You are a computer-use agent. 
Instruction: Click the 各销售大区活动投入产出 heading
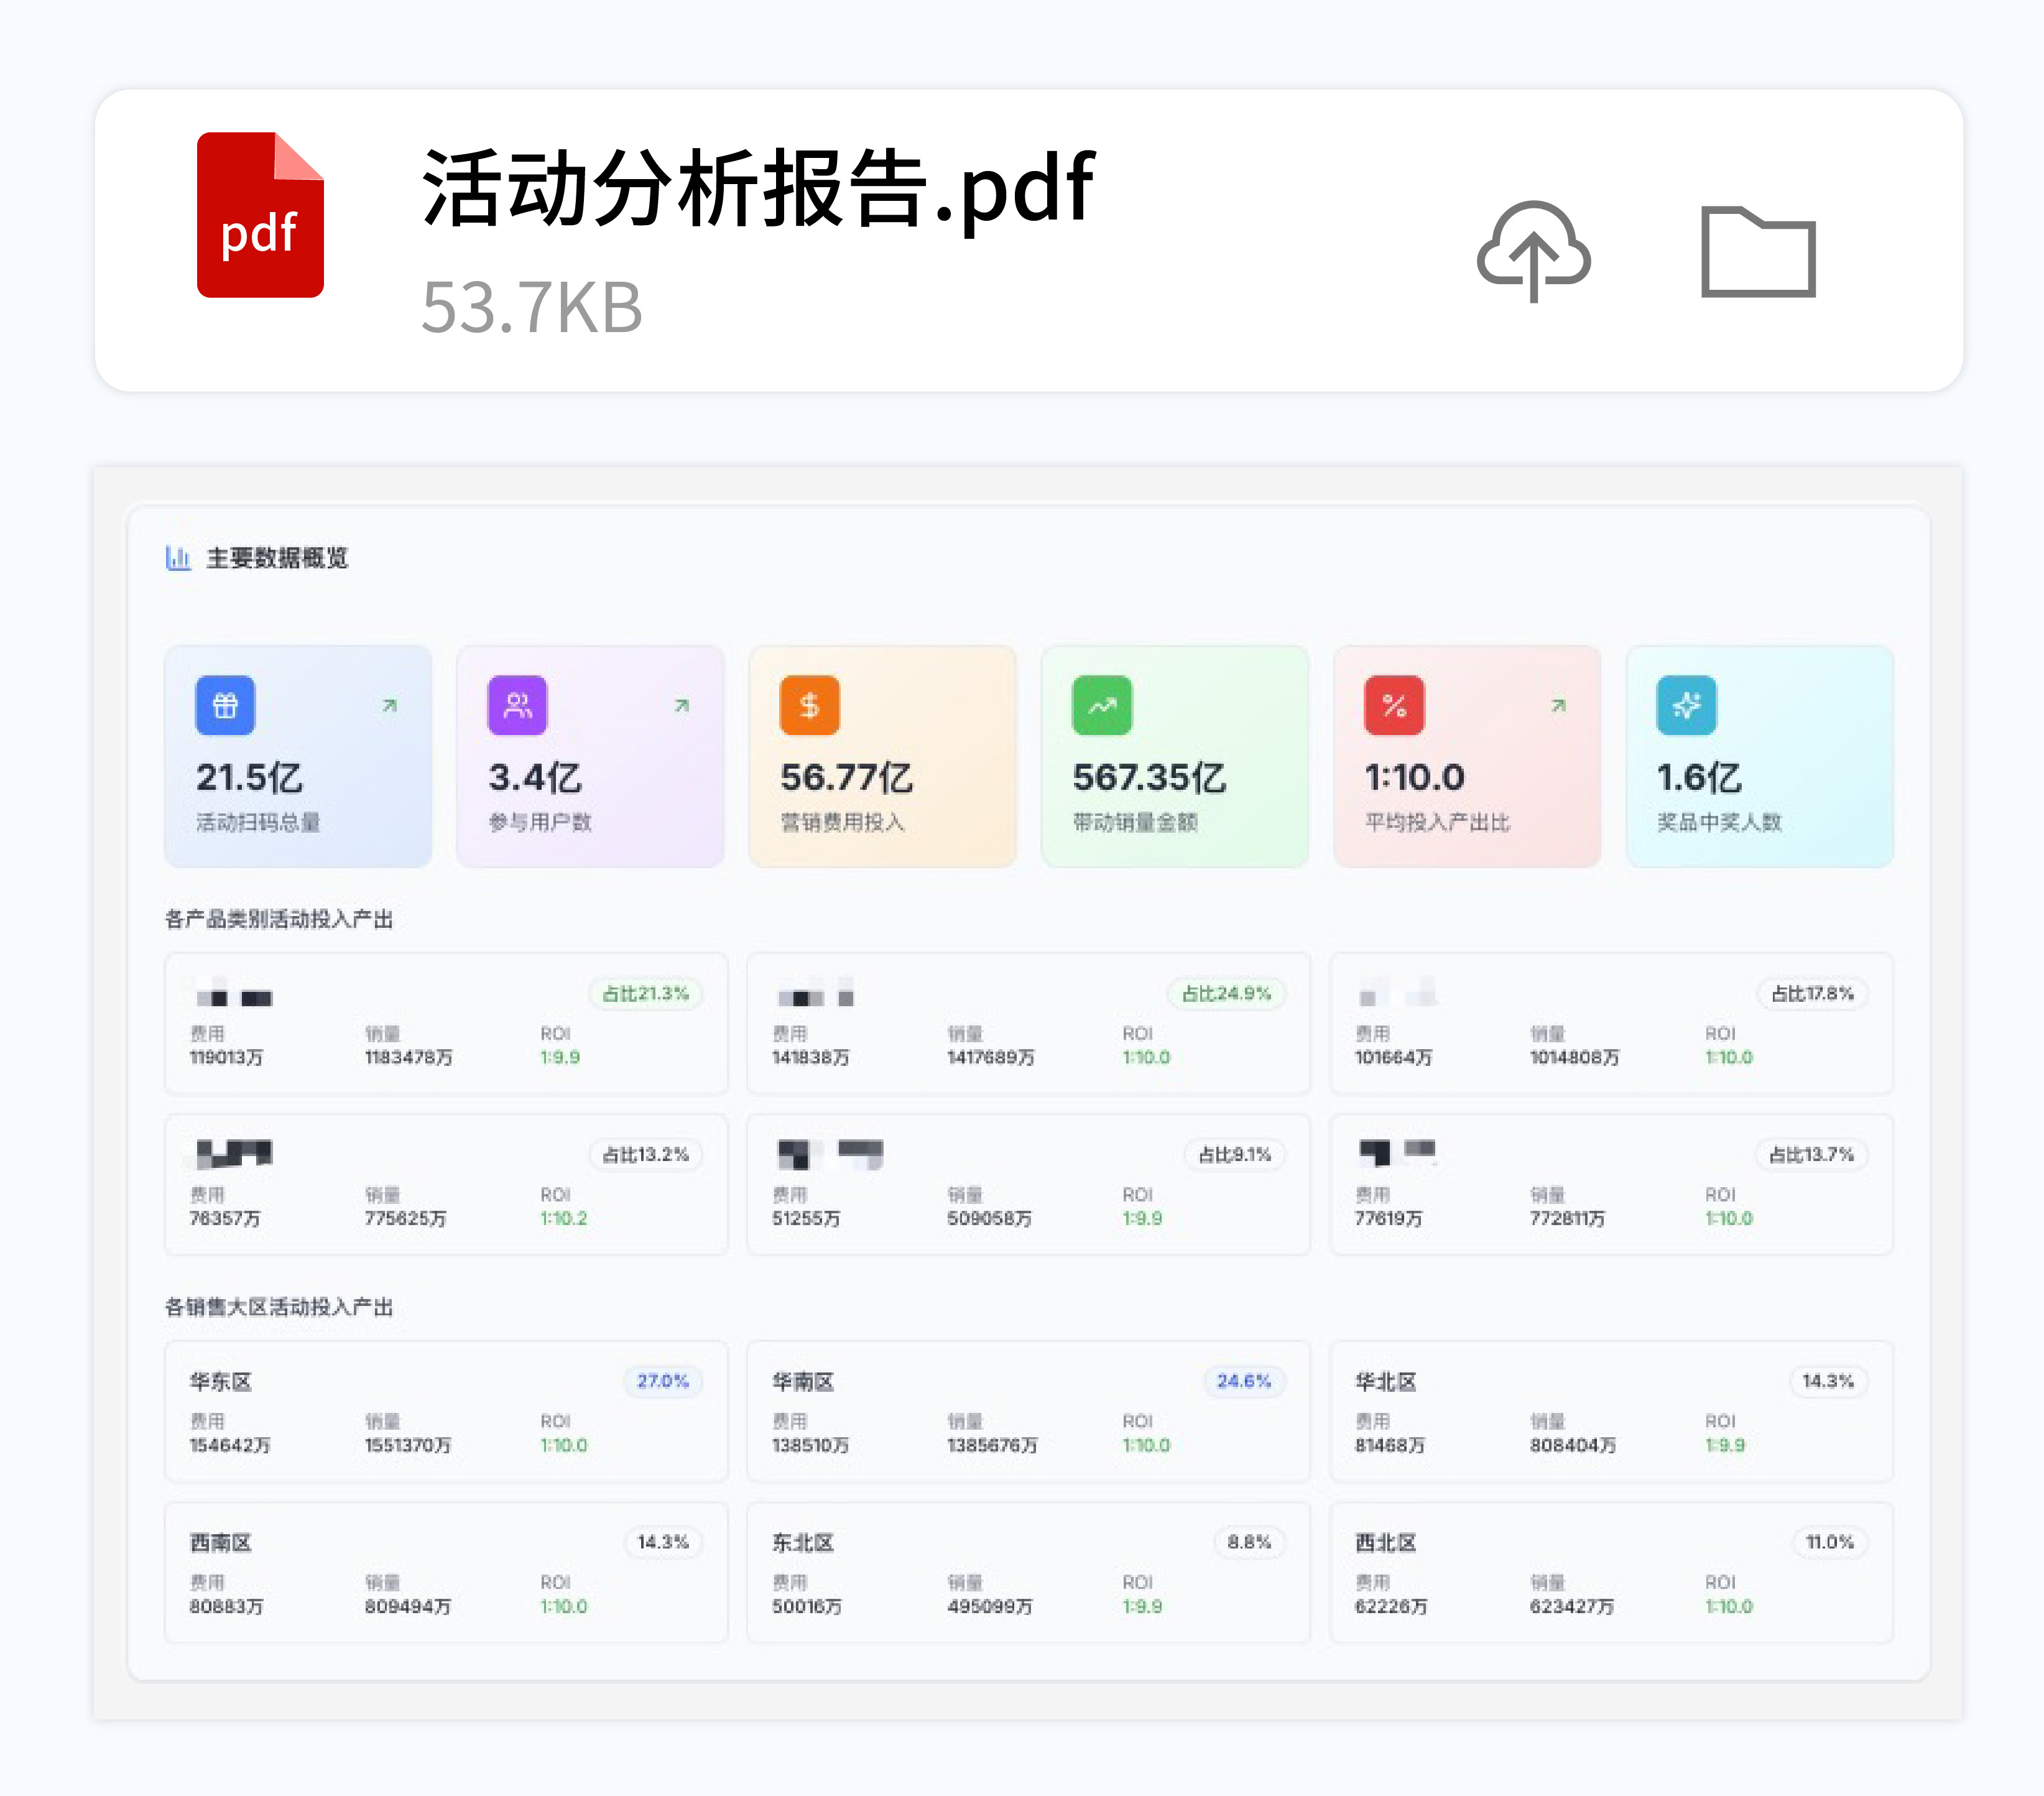pyautogui.click(x=279, y=1307)
